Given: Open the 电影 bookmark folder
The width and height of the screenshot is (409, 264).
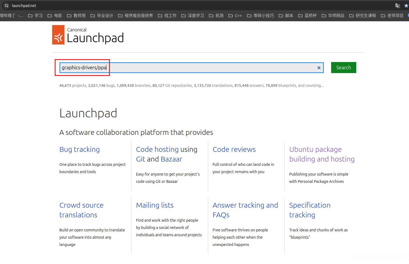Looking at the screenshot, I should click(55, 16).
